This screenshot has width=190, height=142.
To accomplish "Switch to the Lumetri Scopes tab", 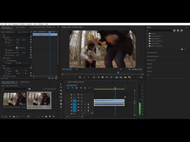I will [21, 27].
